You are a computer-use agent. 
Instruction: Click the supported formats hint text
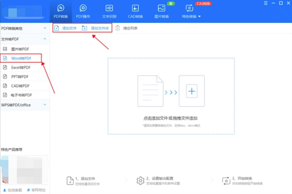[171, 126]
